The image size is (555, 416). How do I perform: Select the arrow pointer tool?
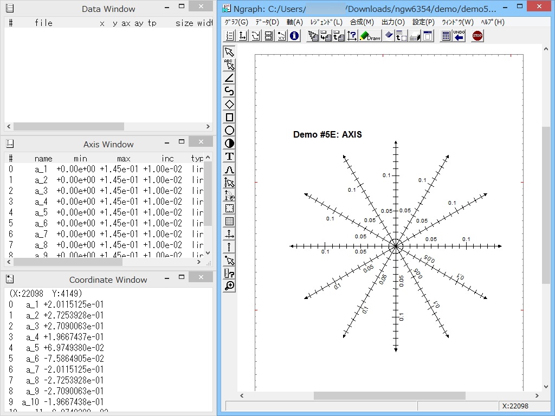coord(228,52)
